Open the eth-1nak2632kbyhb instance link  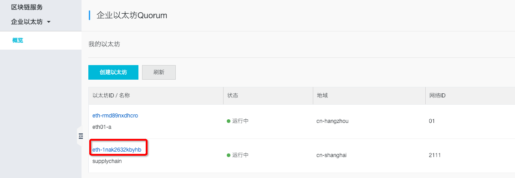click(x=117, y=150)
